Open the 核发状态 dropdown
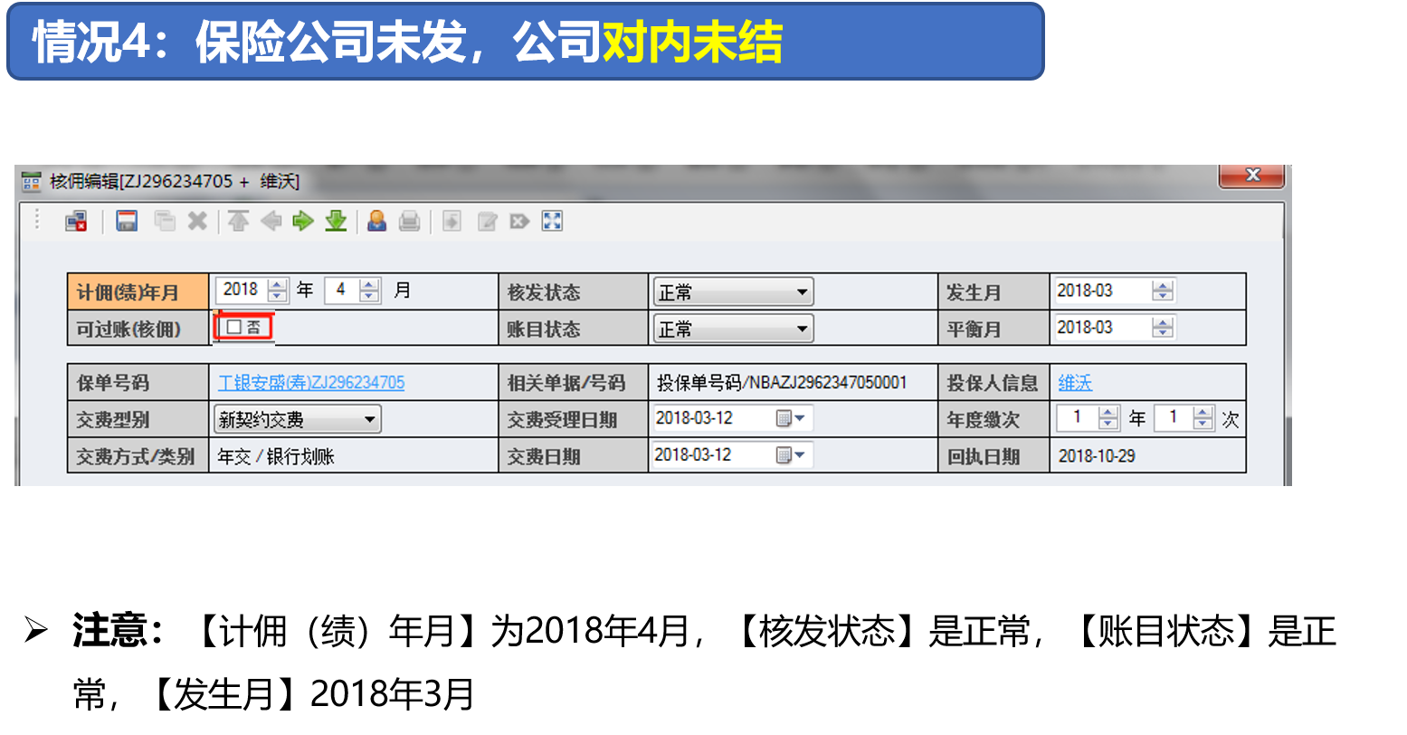The image size is (1407, 735). pyautogui.click(x=733, y=292)
